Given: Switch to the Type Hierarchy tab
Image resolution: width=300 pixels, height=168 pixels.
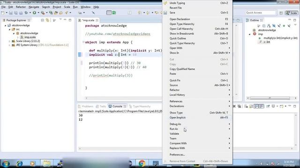Looking at the screenshot, I should click(x=140, y=106).
